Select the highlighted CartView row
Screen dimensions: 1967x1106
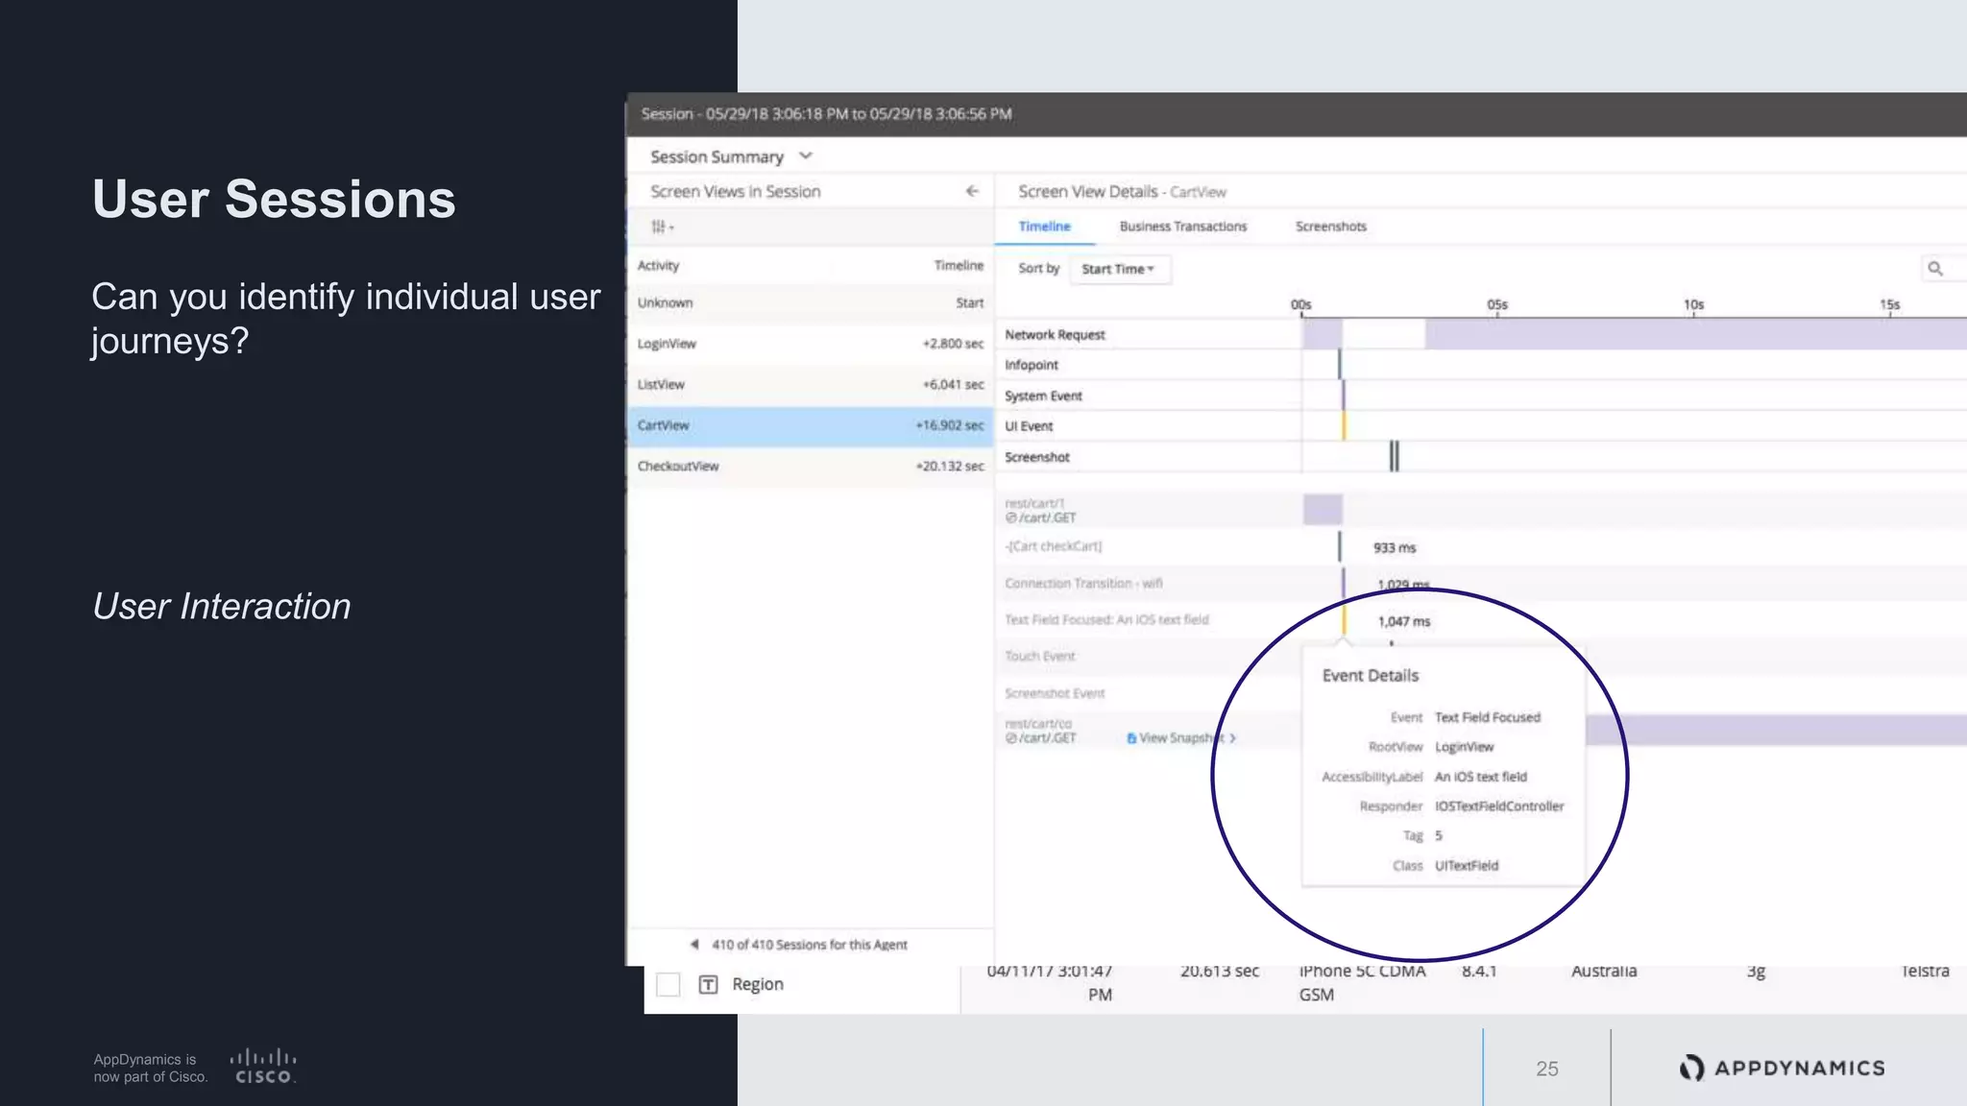point(811,425)
